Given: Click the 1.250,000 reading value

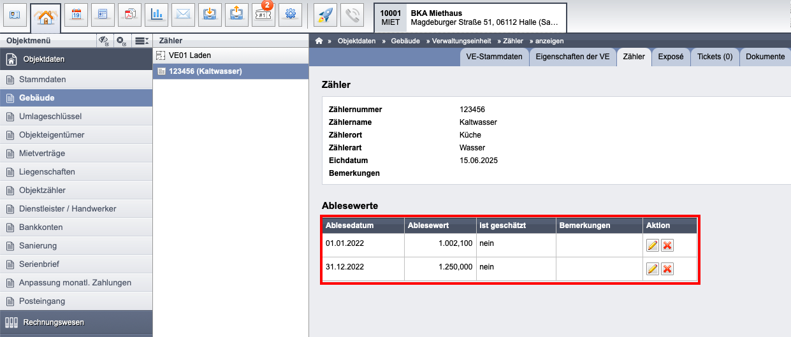Looking at the screenshot, I should 455,267.
